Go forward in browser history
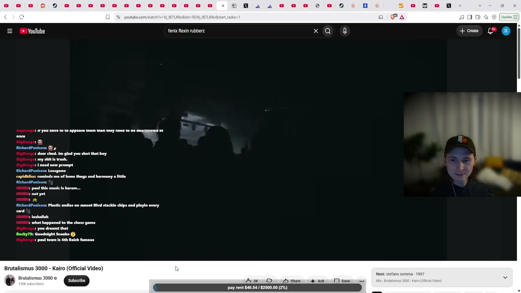The width and height of the screenshot is (521, 293). (x=13, y=17)
